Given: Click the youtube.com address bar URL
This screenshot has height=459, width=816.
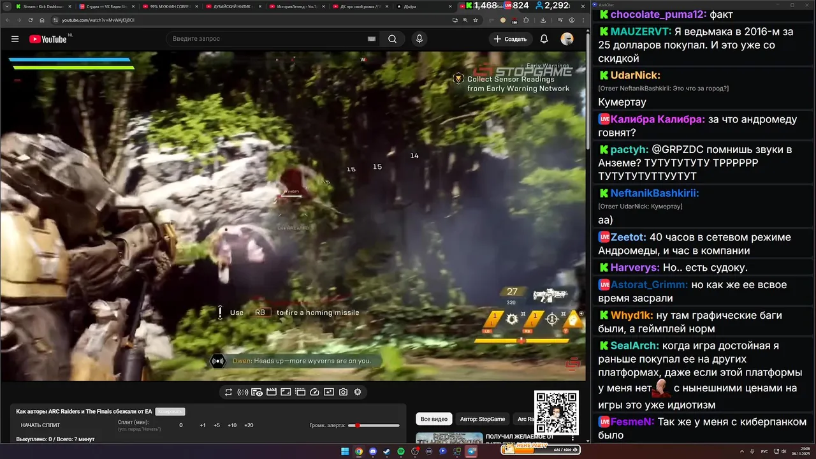Looking at the screenshot, I should (98, 20).
